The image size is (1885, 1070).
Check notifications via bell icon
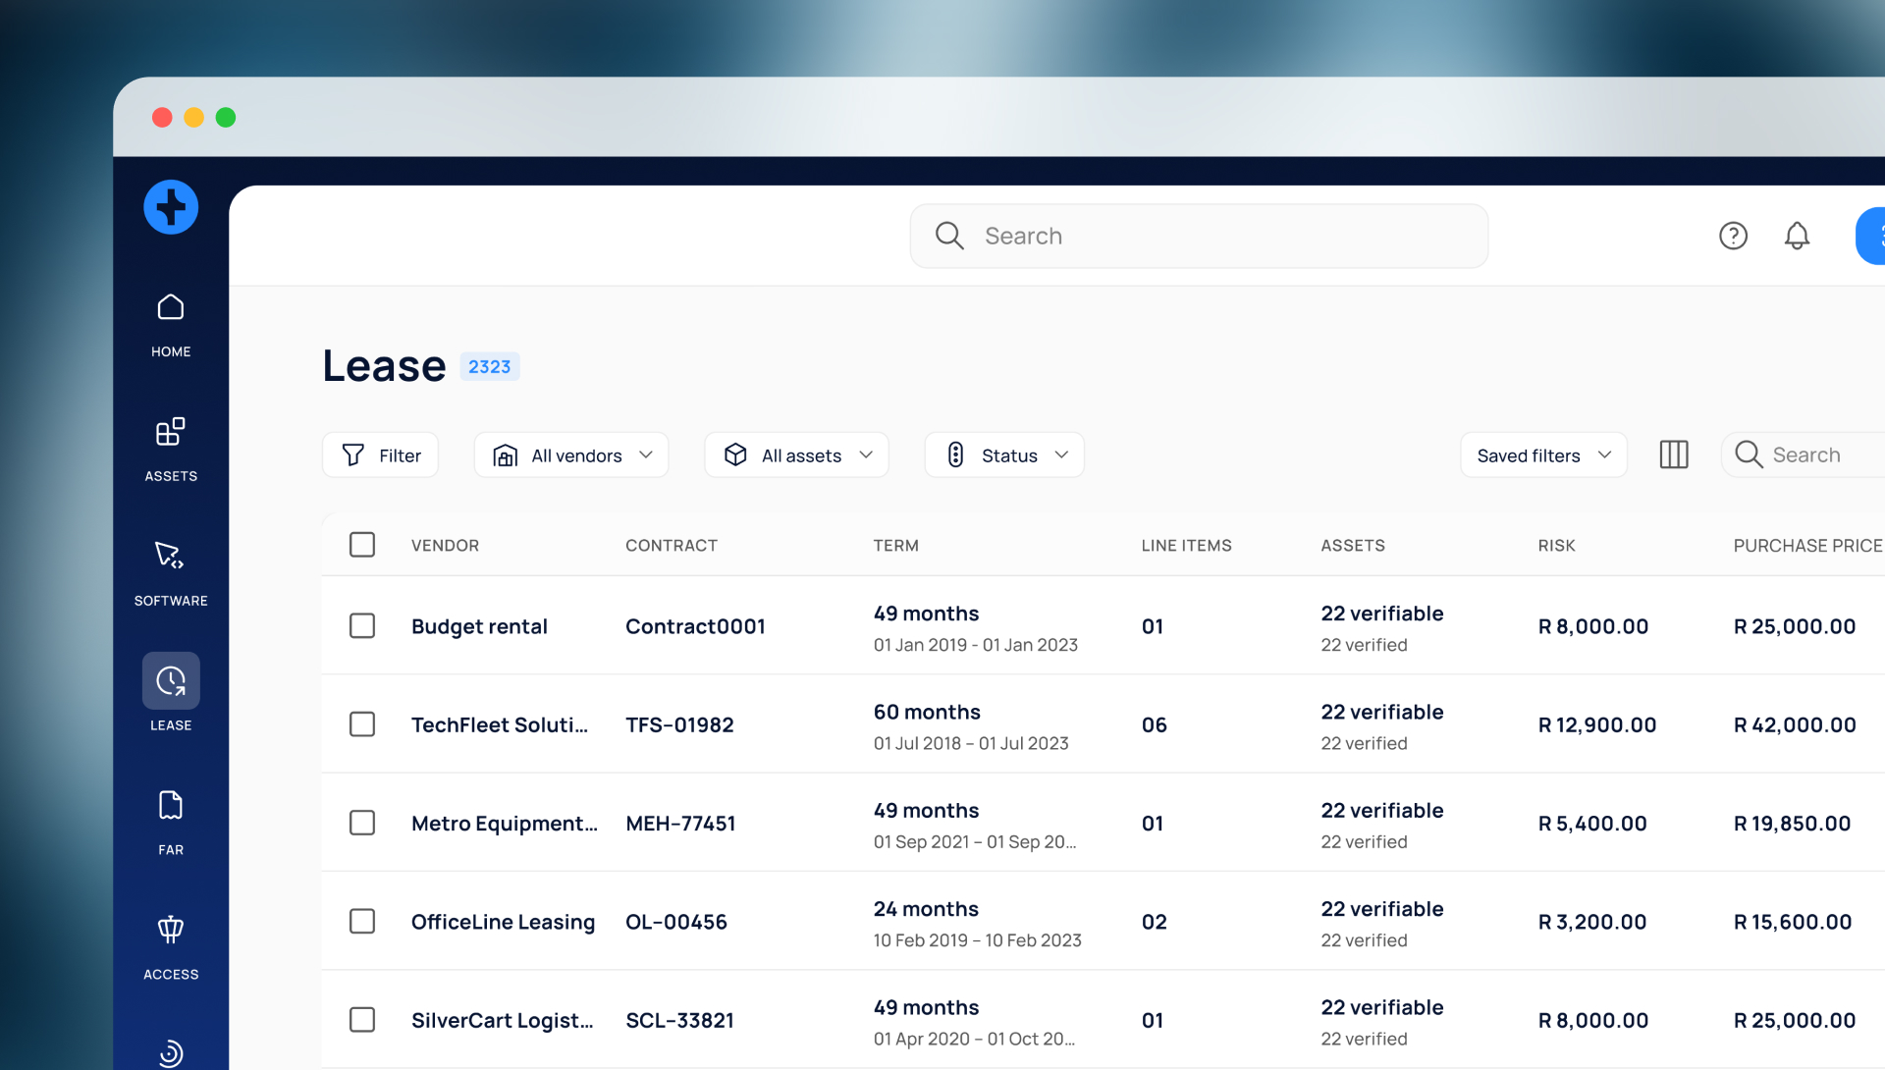(1797, 236)
